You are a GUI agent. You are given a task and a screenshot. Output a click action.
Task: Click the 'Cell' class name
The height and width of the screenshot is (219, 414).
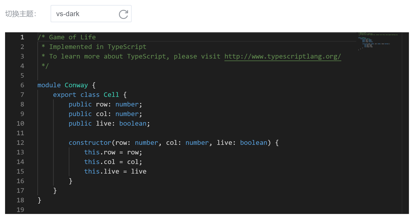click(111, 95)
